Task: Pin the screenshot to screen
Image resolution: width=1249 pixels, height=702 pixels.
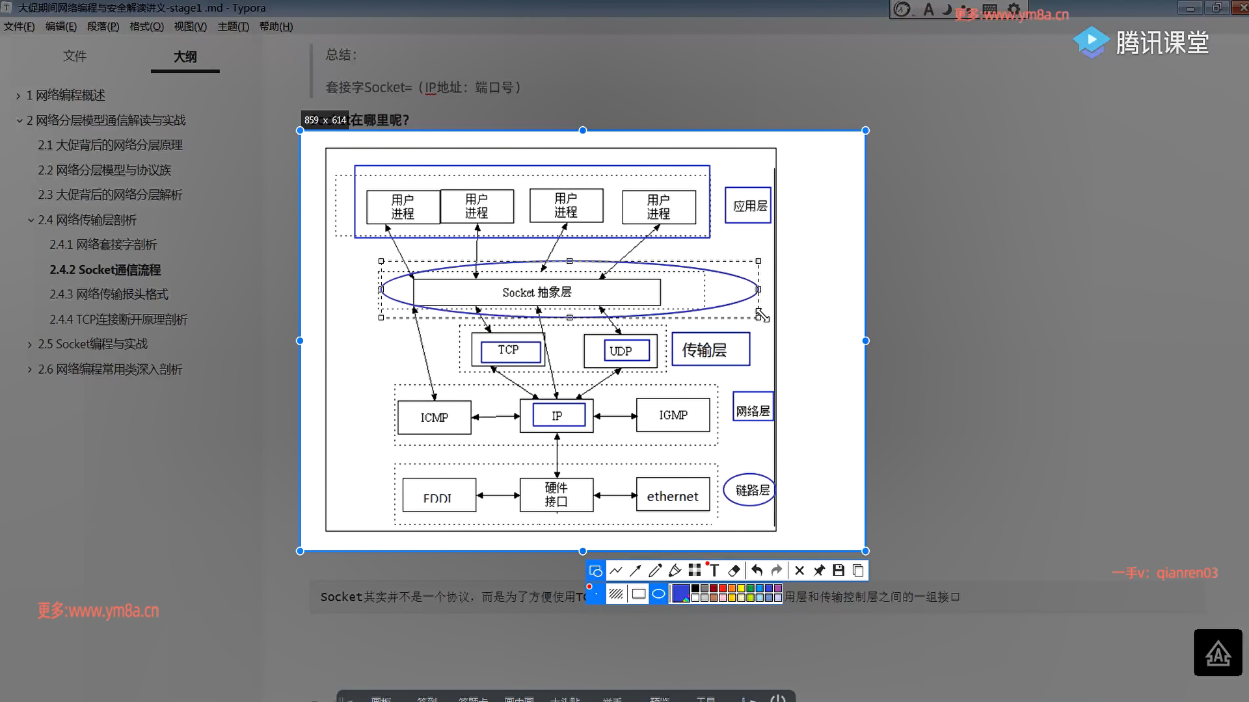Action: [819, 570]
